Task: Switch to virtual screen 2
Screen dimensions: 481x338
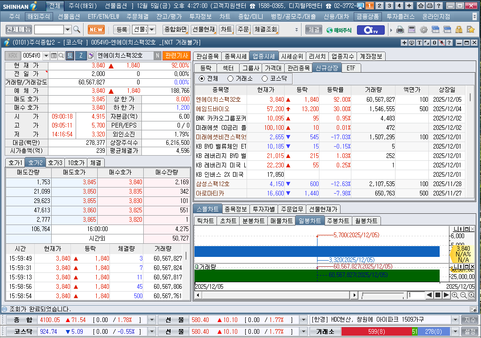Action: 380,6
